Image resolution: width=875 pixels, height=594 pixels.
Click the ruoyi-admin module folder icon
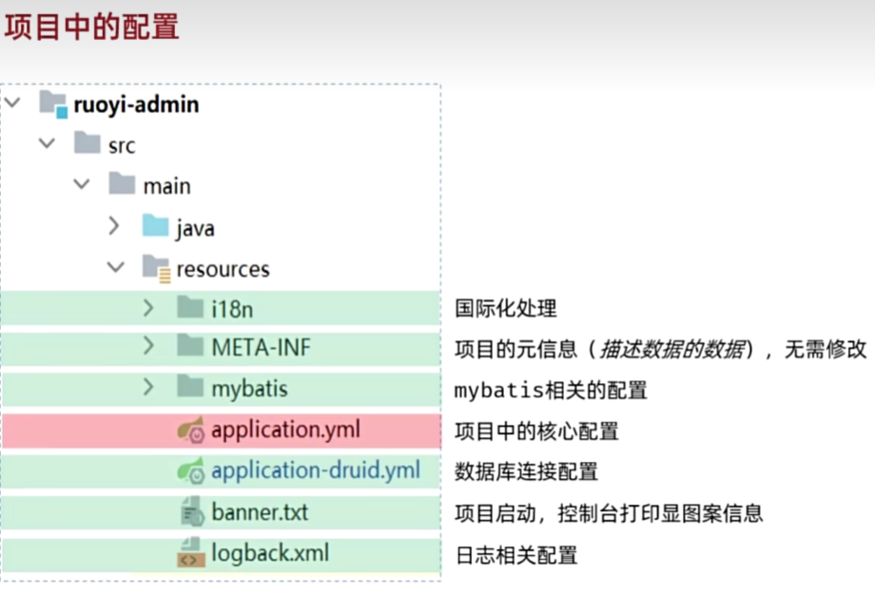(53, 104)
